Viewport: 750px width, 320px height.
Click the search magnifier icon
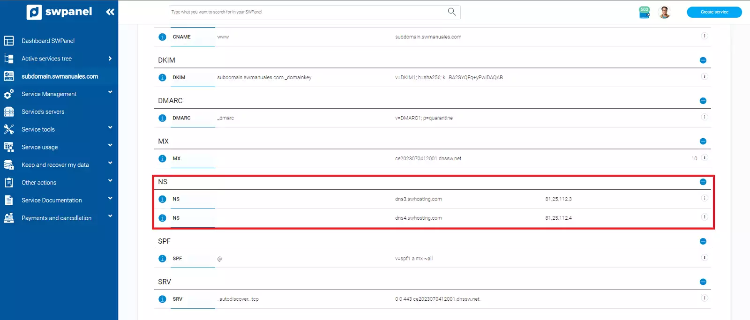pyautogui.click(x=451, y=12)
